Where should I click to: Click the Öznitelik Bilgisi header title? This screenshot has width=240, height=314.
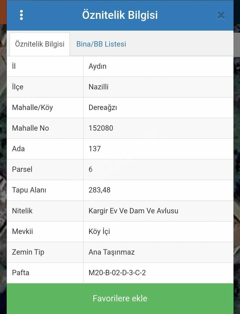coord(120,15)
